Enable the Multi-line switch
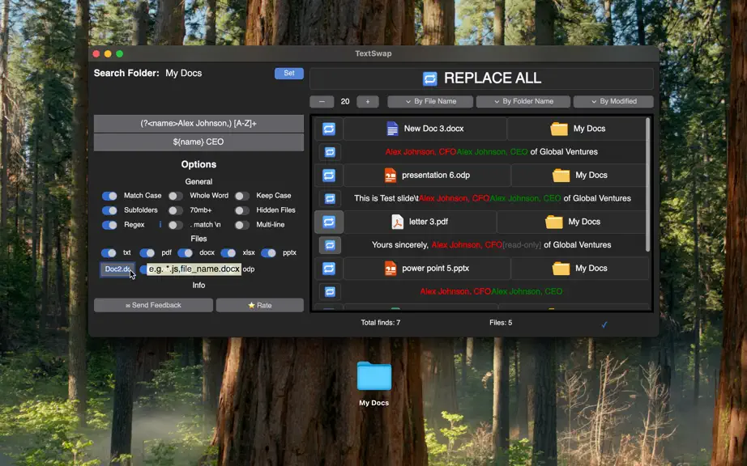This screenshot has height=466, width=747. click(x=241, y=225)
